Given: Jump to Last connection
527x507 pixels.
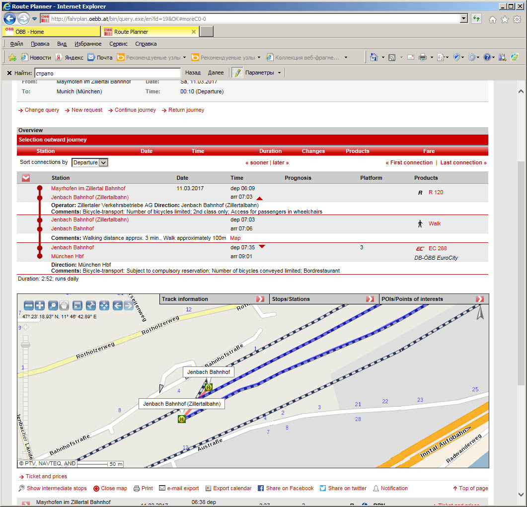Looking at the screenshot, I should [x=463, y=162].
